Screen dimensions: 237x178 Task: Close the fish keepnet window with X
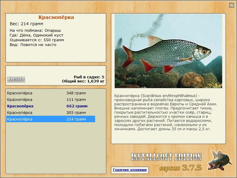(x=231, y=5)
